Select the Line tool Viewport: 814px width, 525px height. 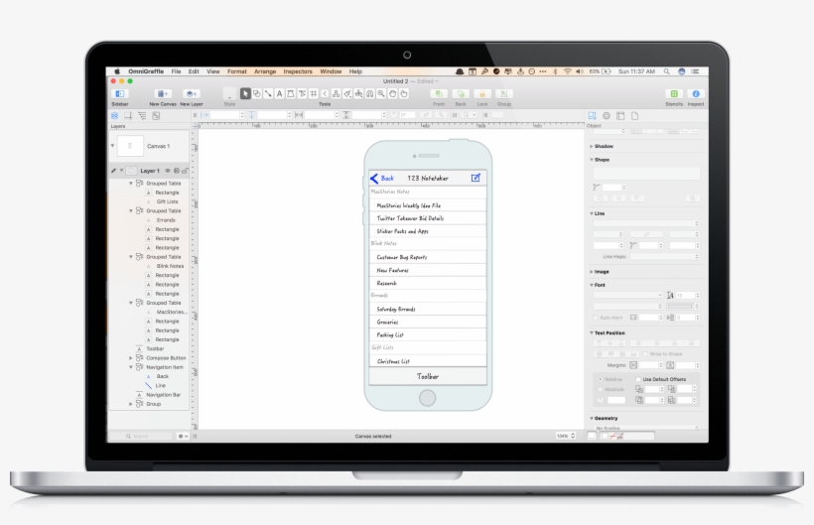point(268,94)
